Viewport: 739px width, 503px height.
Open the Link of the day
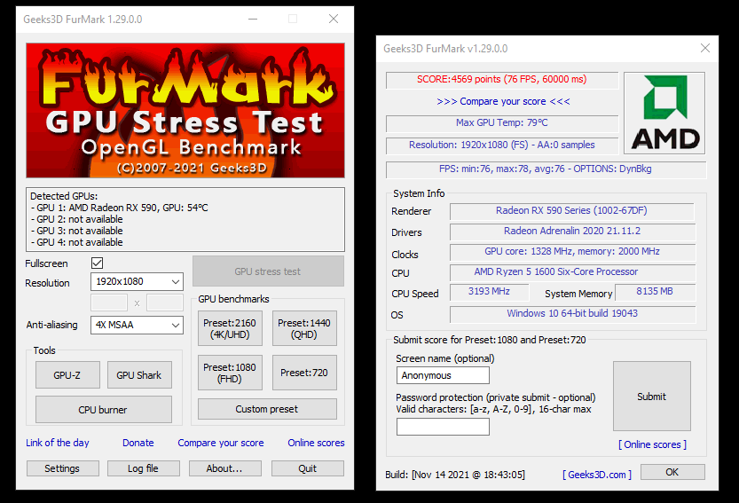coord(58,443)
